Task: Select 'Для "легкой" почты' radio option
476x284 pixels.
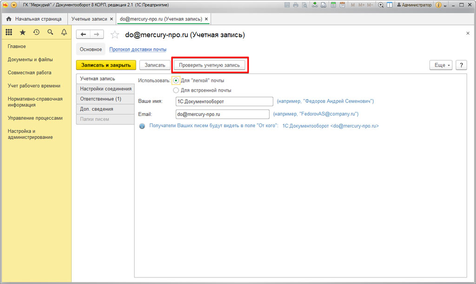Action: pos(176,81)
